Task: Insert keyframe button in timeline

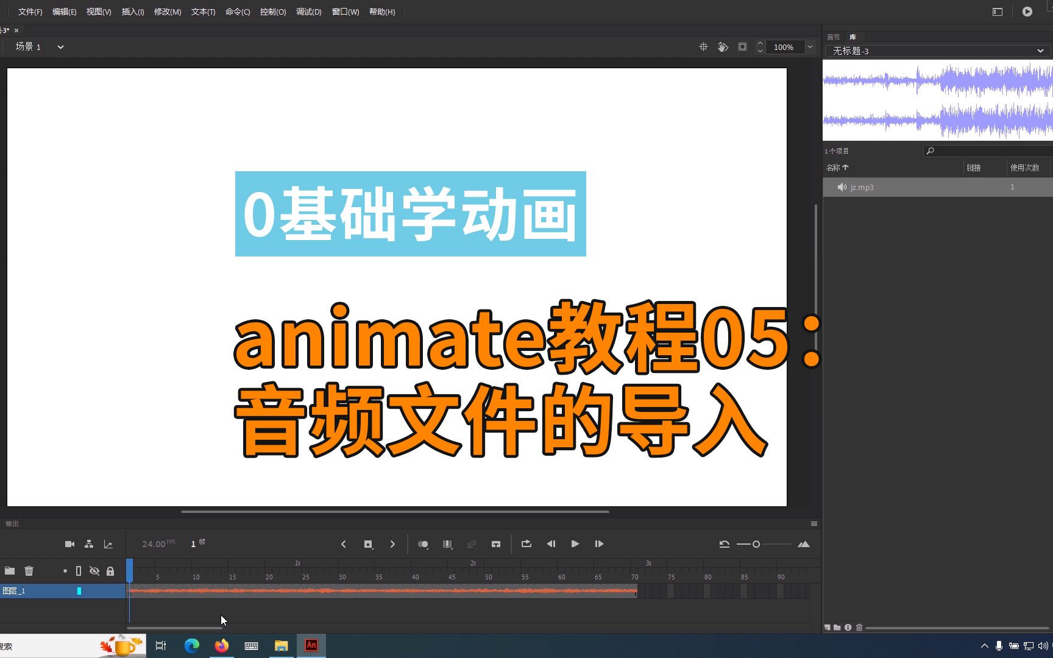Action: pos(368,544)
